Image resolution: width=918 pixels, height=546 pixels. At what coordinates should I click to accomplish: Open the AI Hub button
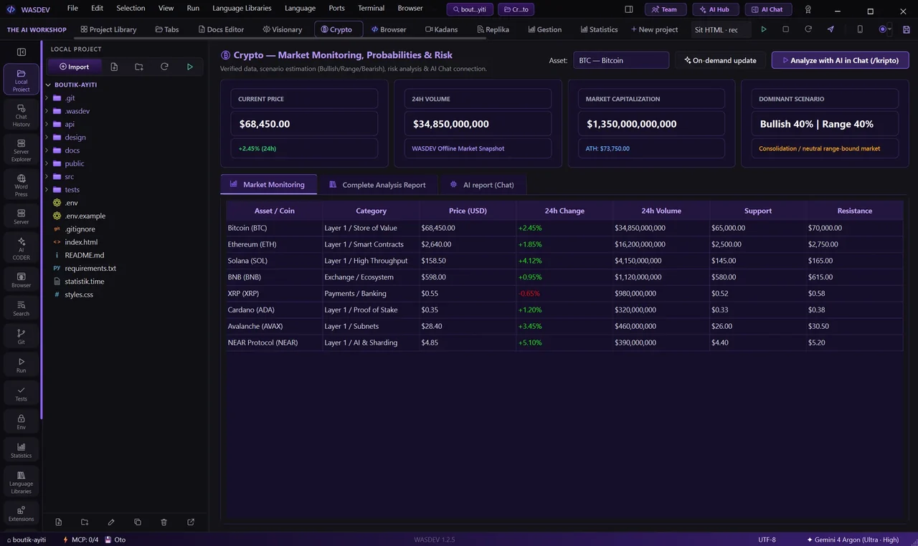click(715, 9)
